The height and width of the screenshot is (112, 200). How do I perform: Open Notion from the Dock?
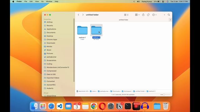click(119, 106)
